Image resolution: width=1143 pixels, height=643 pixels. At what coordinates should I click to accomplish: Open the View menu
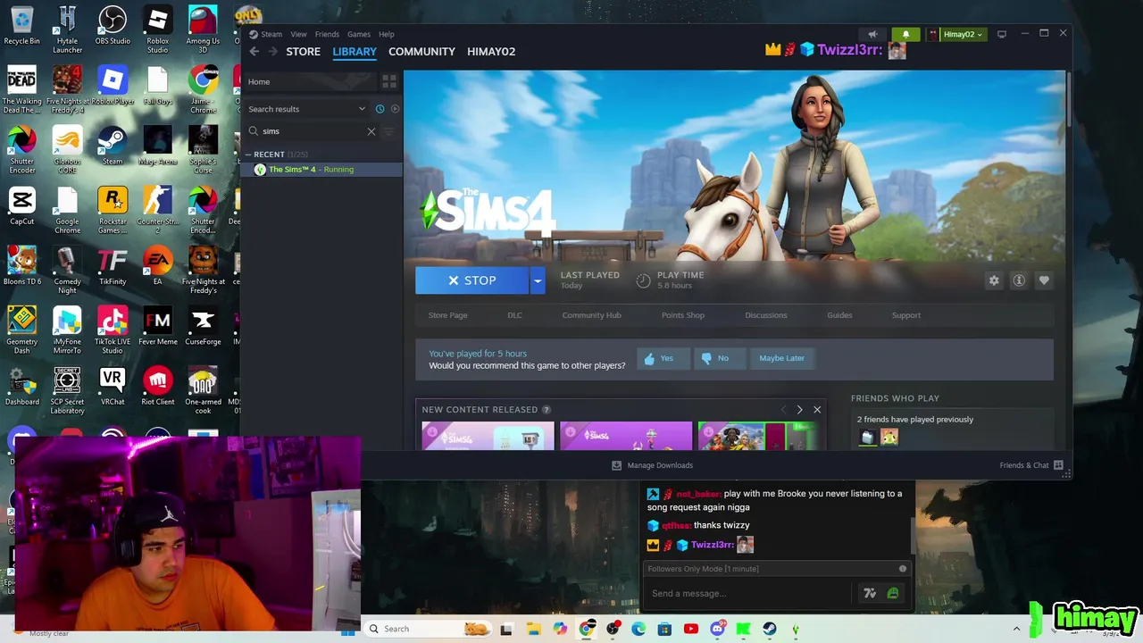coord(298,34)
